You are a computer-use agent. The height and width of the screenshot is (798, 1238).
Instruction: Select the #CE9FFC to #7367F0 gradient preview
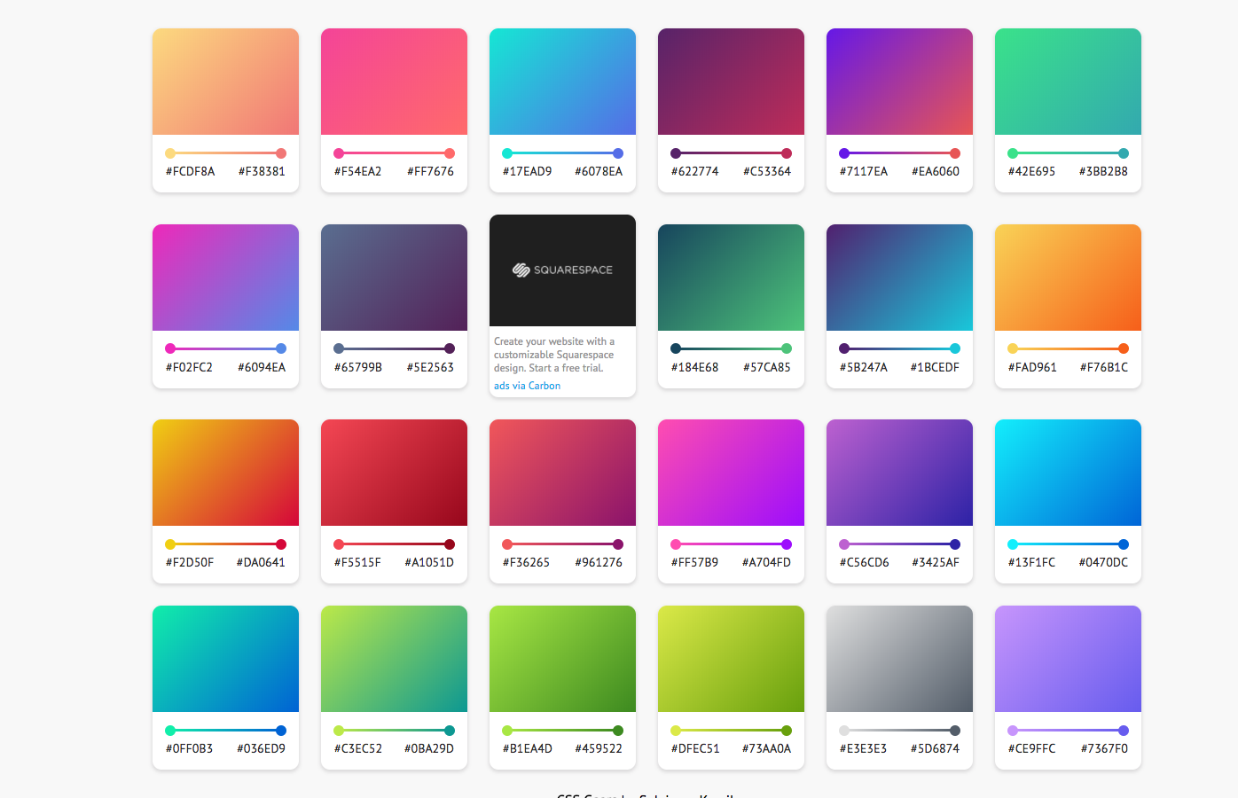pyautogui.click(x=1068, y=659)
